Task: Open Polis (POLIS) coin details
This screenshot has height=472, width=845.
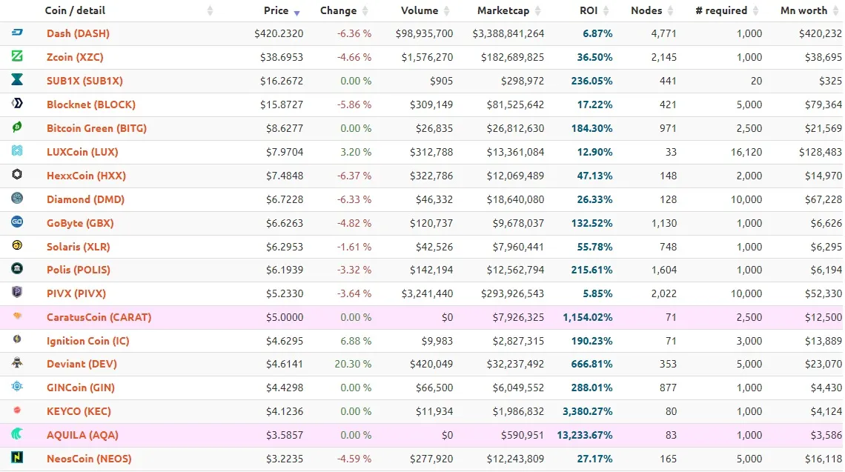Action: click(x=79, y=270)
